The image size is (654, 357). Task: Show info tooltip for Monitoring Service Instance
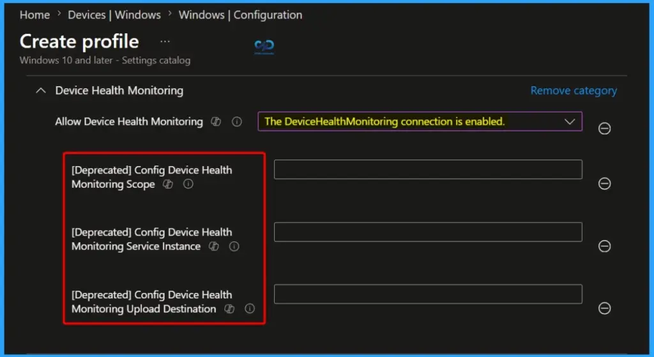click(x=234, y=247)
